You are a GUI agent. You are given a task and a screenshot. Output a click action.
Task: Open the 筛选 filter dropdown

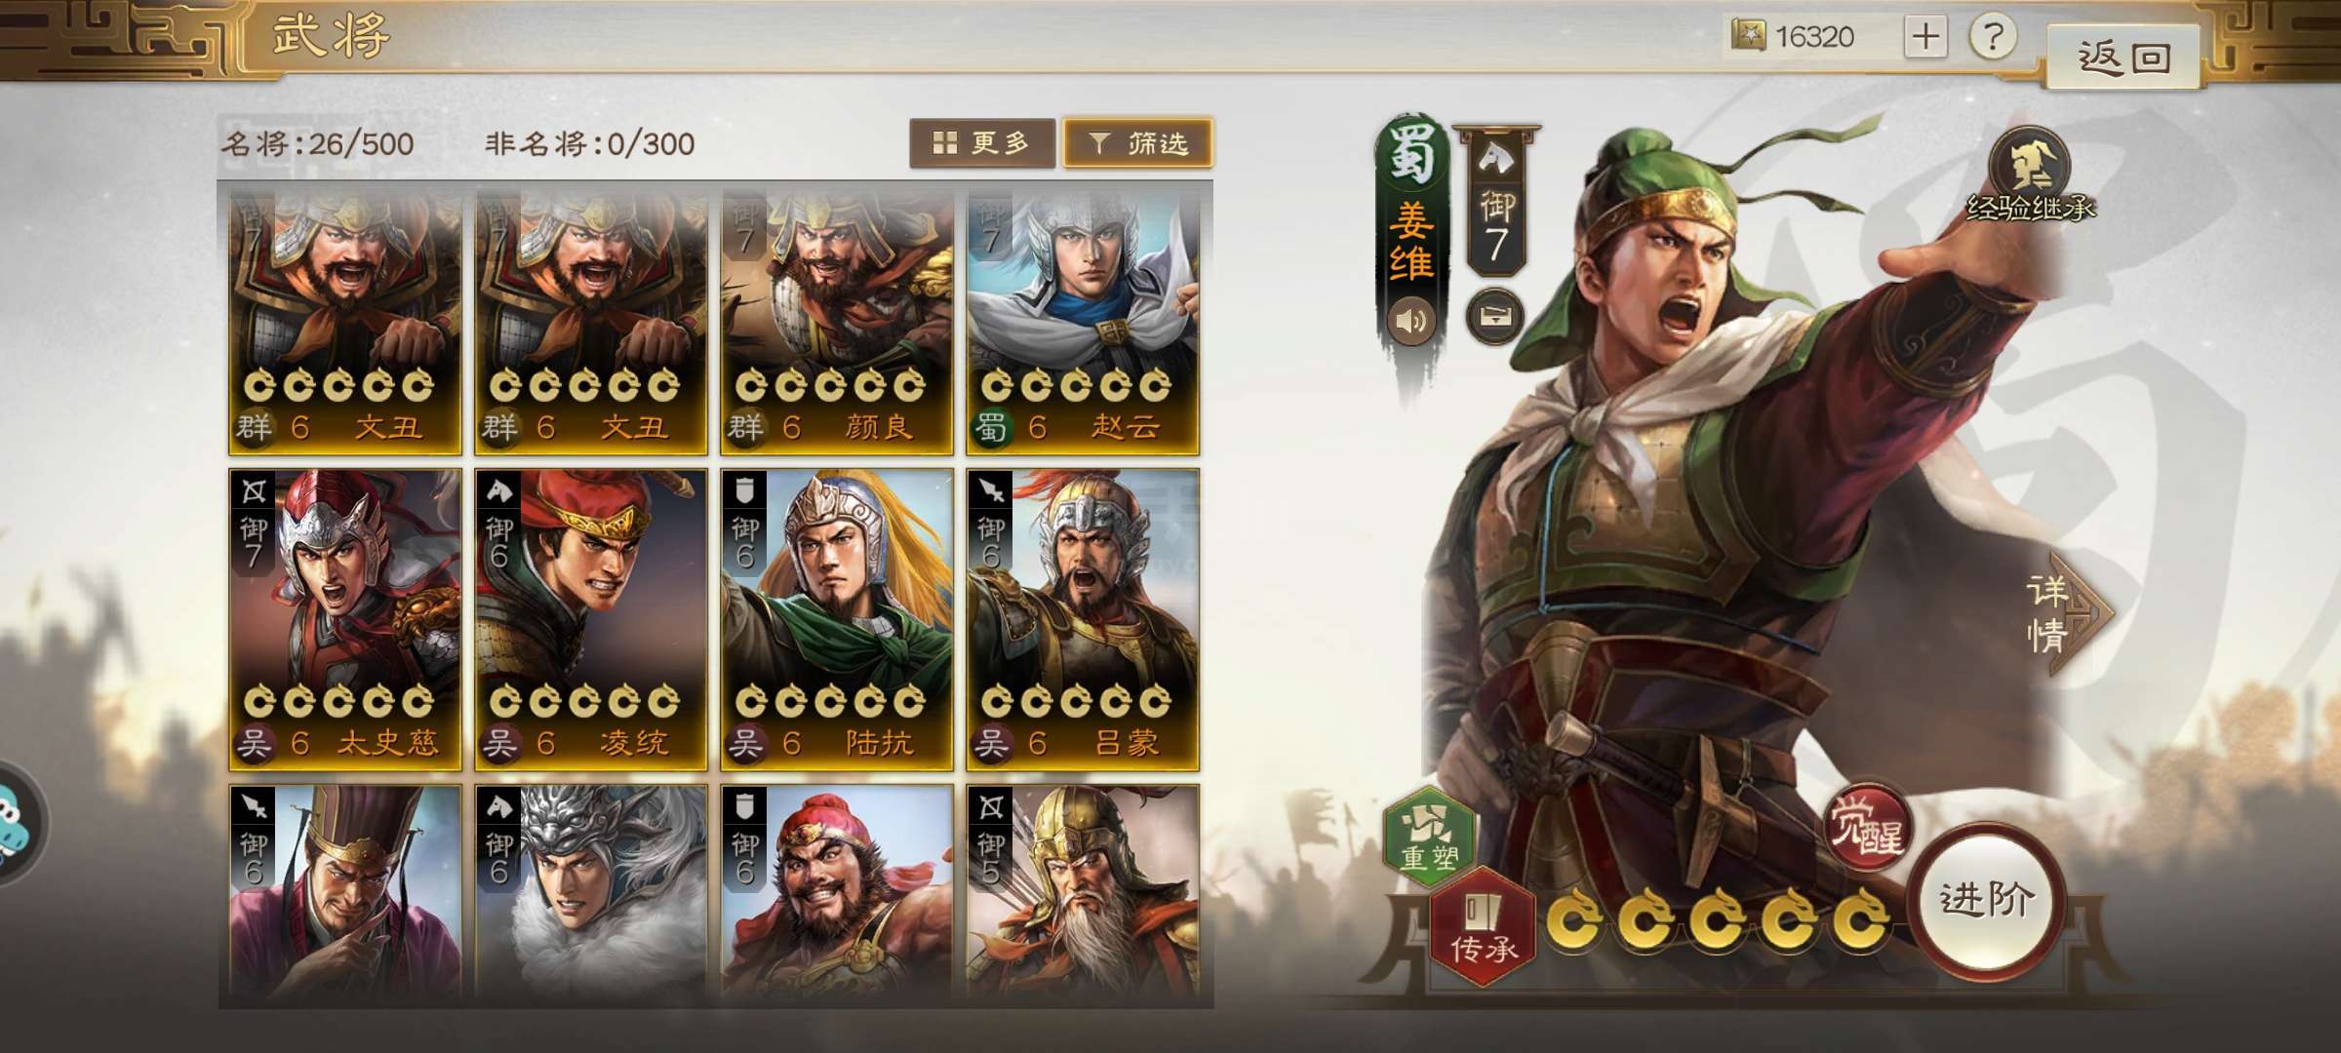tap(1138, 143)
